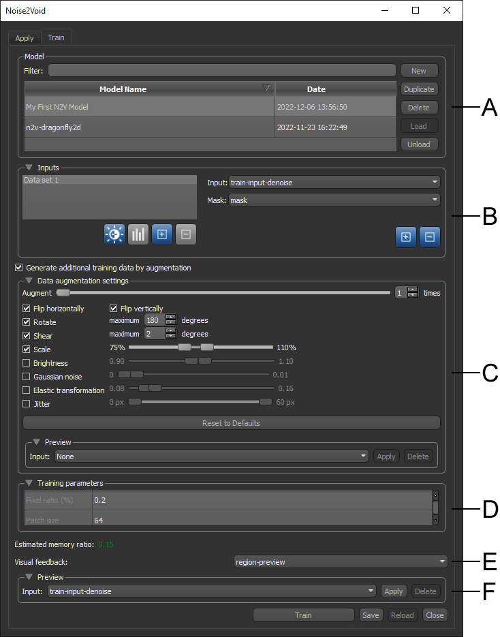Collapse the Data augmentation settings section
500x637 pixels.
tap(29, 281)
